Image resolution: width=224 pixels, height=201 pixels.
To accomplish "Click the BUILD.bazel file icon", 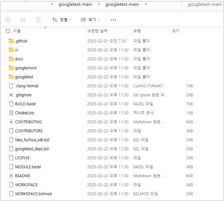I will click(11, 104).
